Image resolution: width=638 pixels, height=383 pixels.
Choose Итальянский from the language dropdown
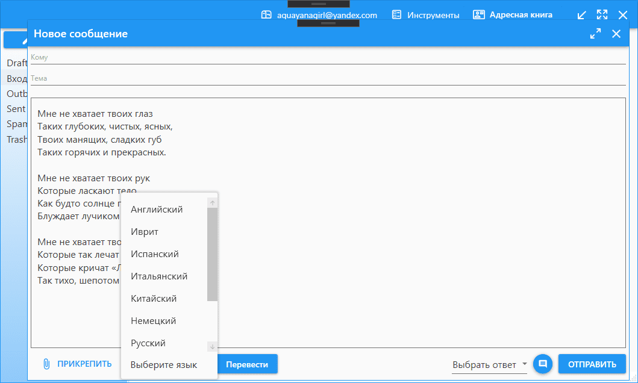(159, 276)
